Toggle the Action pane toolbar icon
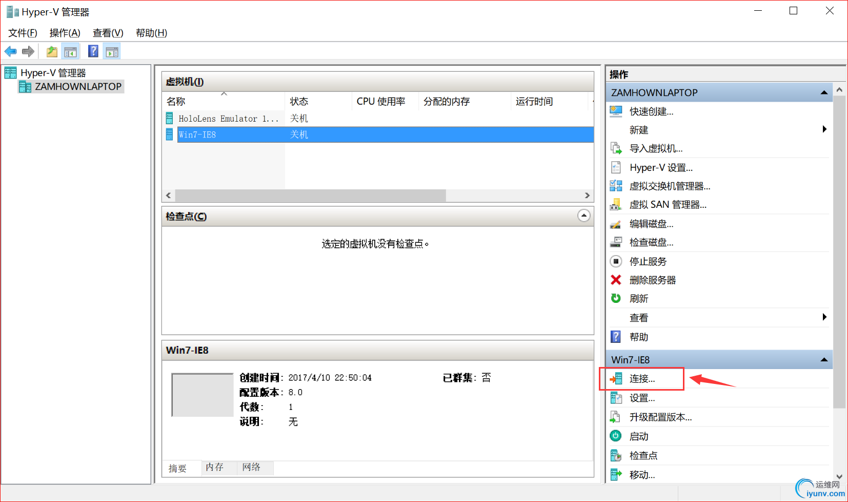 pos(112,51)
